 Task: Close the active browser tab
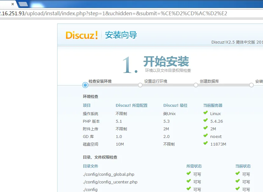13,4
